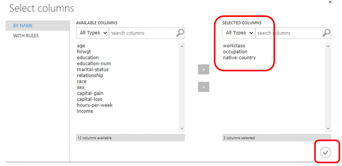Image resolution: width=342 pixels, height=166 pixels.
Task: Open the Available Columns All Types dropdown
Action: (93, 33)
